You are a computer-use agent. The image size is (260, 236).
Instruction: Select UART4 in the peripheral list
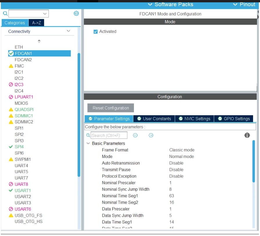pyautogui.click(x=21, y=166)
